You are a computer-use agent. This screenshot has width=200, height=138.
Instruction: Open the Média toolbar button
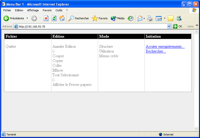pos(117,18)
